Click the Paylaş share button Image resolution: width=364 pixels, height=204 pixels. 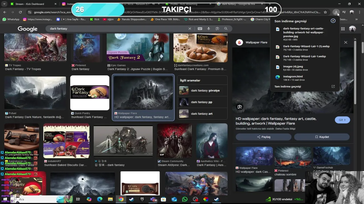click(264, 137)
